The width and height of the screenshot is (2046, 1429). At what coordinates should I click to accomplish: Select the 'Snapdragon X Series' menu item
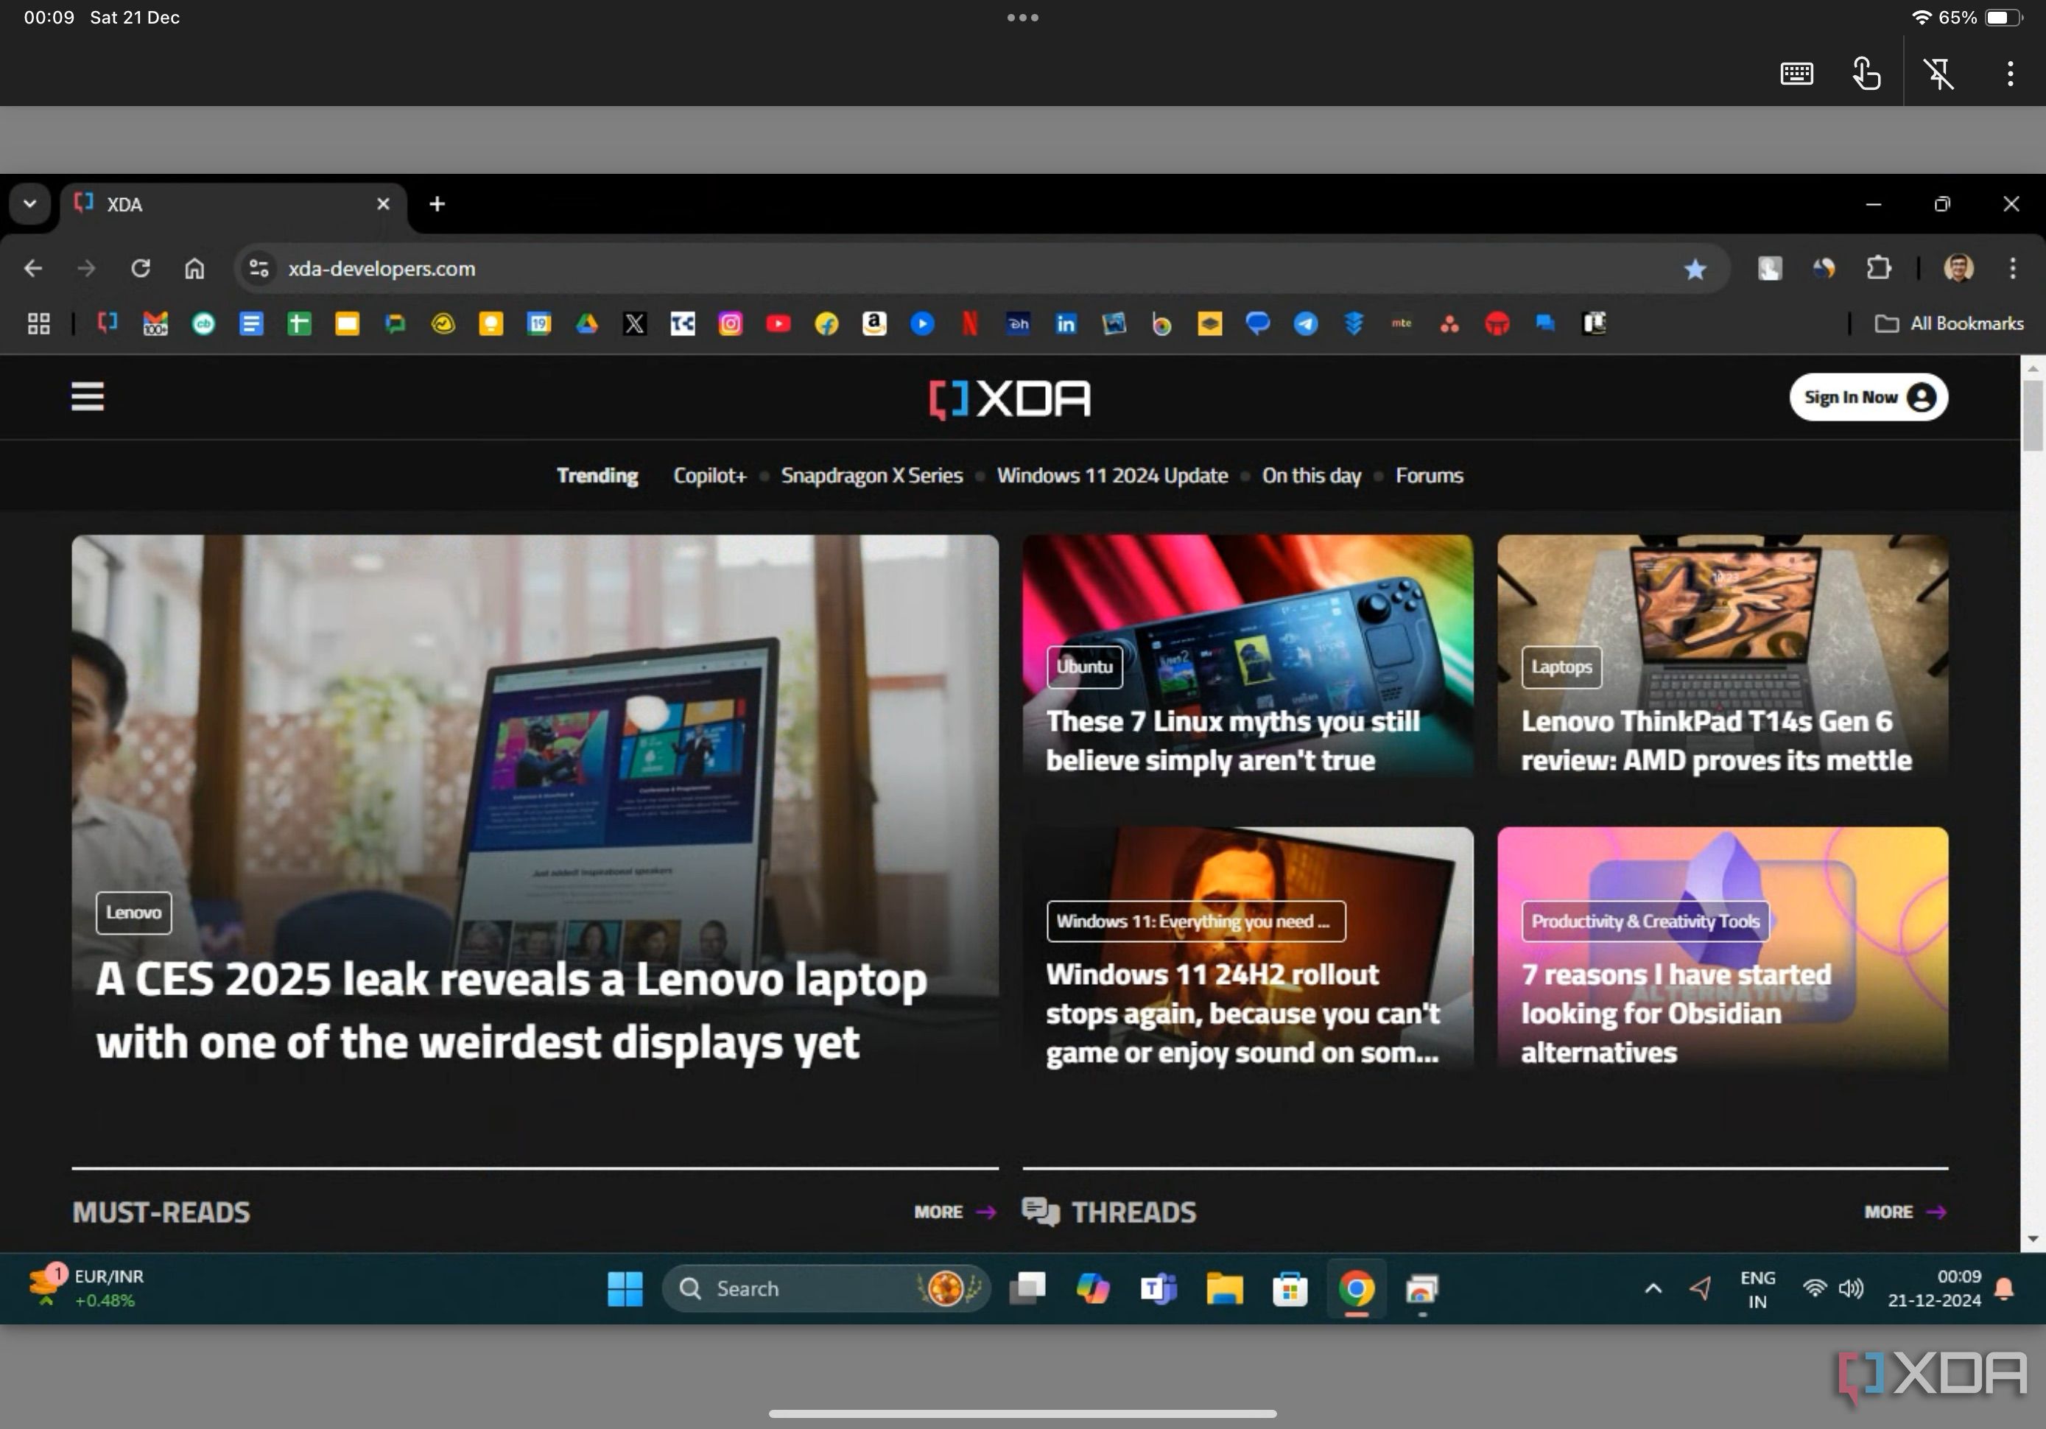[x=873, y=474]
